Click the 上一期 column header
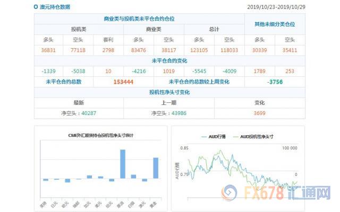 (169, 103)
